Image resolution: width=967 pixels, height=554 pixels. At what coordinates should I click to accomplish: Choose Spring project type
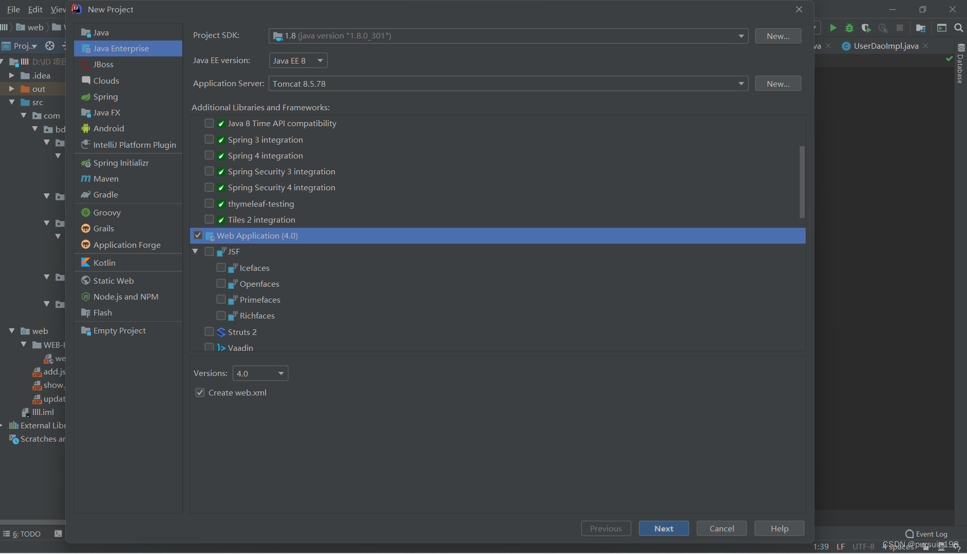coord(128,96)
